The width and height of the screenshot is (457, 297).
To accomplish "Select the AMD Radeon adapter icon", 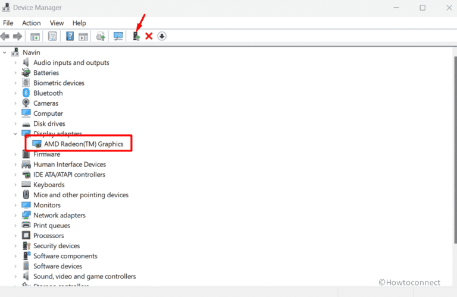I will click(x=37, y=144).
